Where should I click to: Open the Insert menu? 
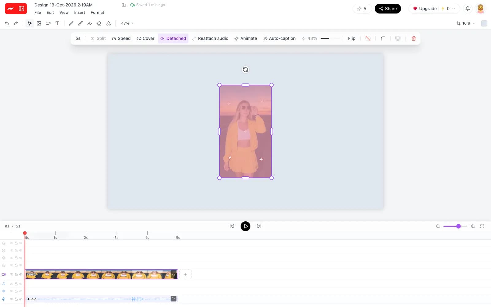[x=79, y=13]
